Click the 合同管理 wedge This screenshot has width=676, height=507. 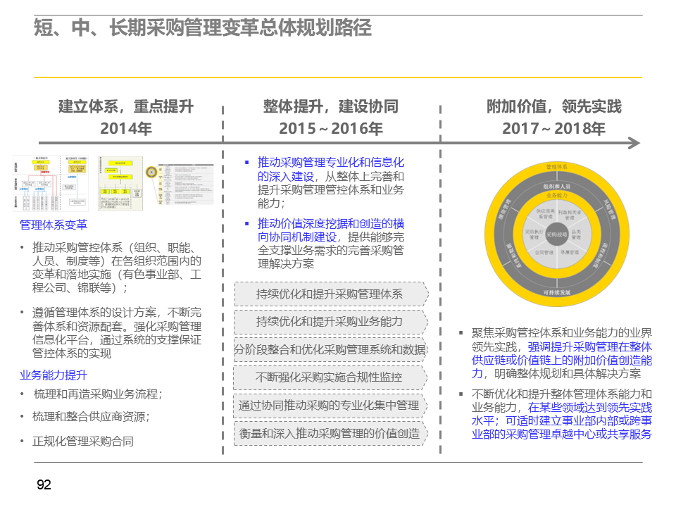click(544, 252)
